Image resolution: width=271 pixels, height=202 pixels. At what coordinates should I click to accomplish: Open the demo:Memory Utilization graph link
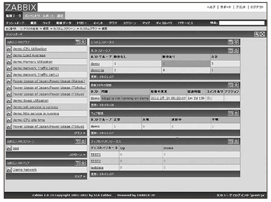[x=33, y=62]
